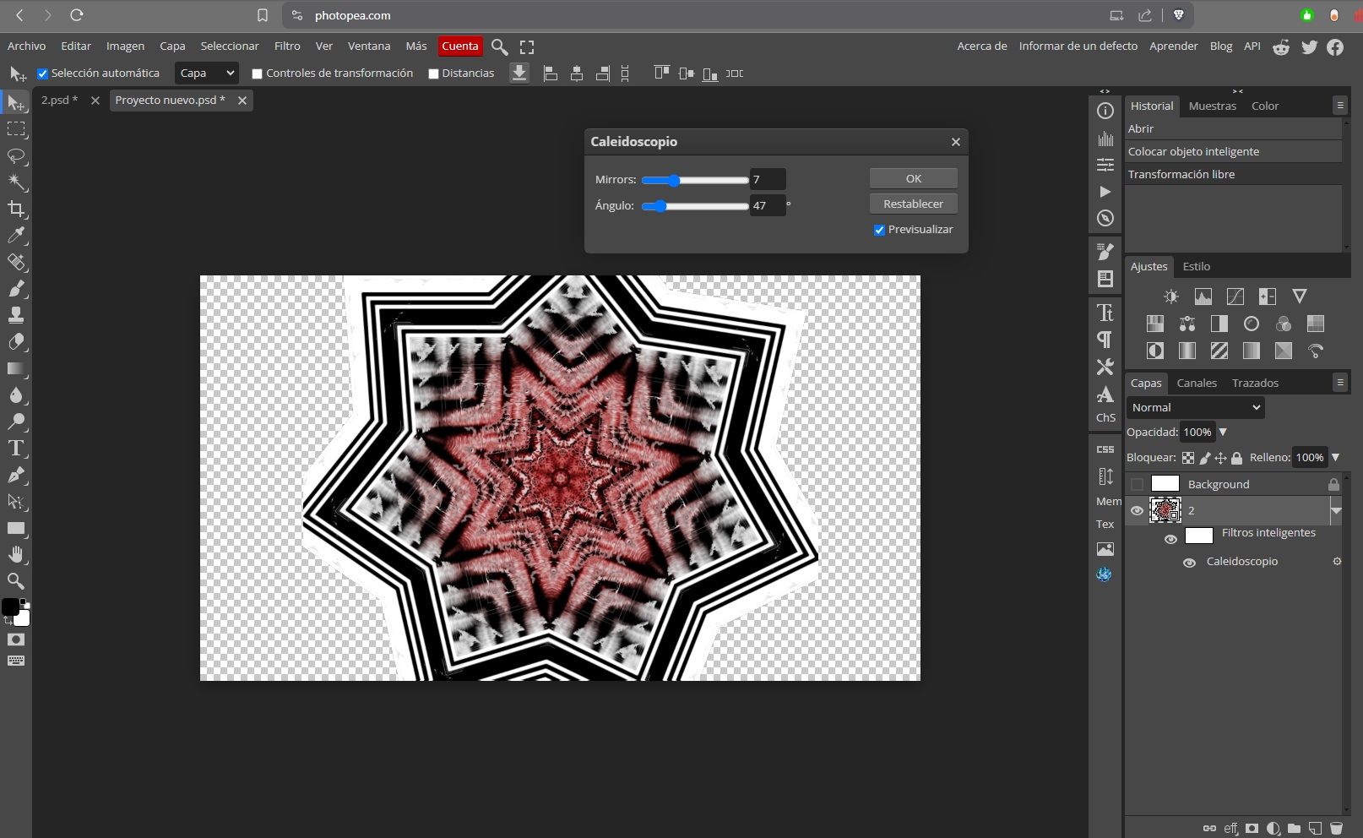Collapse layer 2 effects arrow
The height and width of the screenshot is (838, 1363).
pos(1336,510)
